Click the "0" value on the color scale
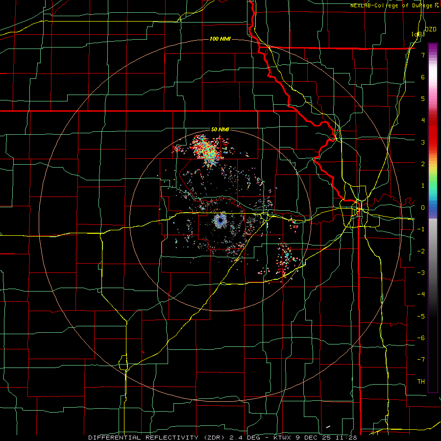Screen dimensions: 441x441 coord(423,208)
